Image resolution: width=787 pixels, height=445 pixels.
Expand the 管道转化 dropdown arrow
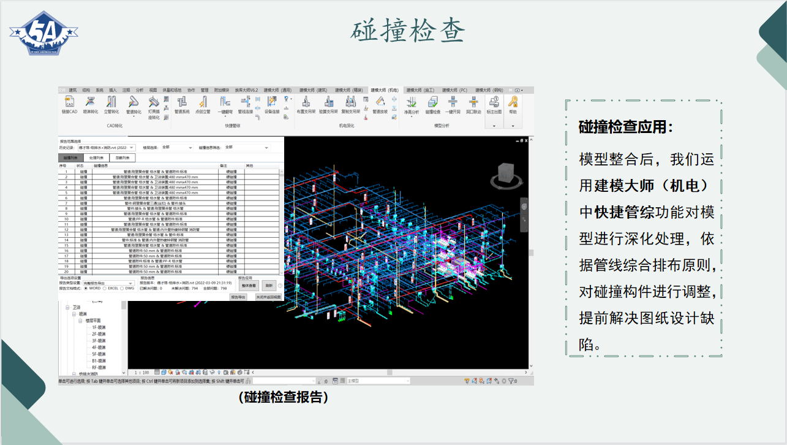(x=133, y=117)
